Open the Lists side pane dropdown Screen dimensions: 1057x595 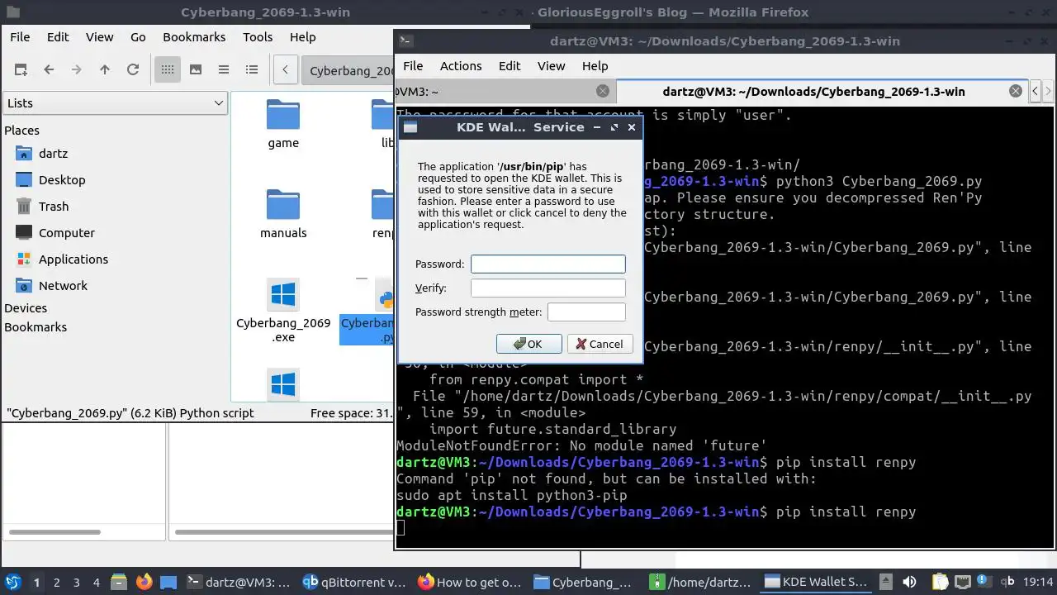[115, 103]
